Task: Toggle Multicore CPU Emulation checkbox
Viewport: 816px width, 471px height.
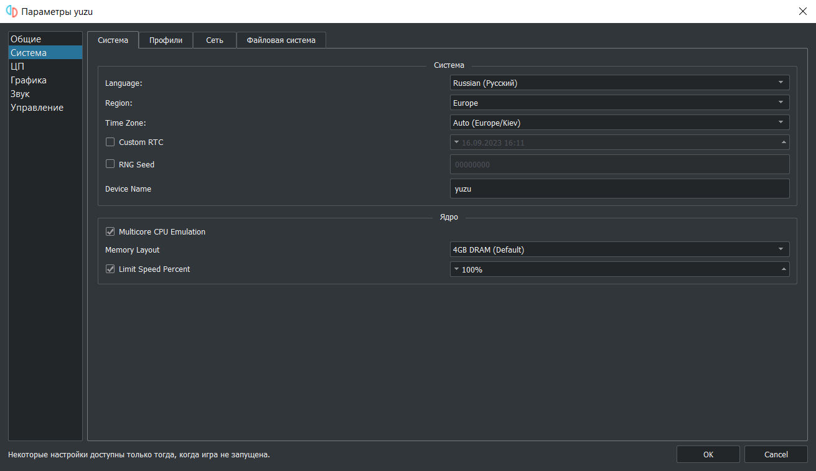Action: click(x=110, y=231)
